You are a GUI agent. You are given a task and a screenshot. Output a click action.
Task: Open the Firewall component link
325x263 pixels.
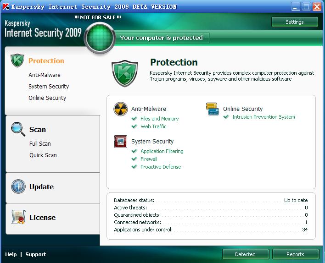[x=149, y=159]
